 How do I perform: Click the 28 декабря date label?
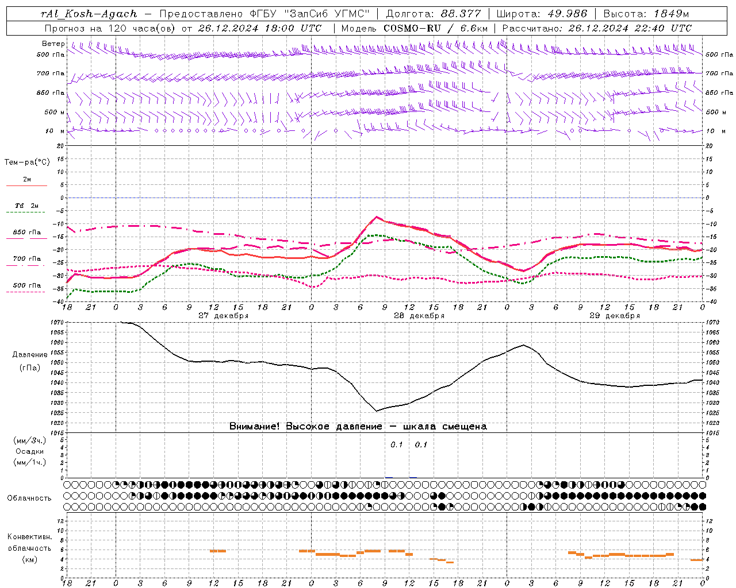pyautogui.click(x=419, y=316)
